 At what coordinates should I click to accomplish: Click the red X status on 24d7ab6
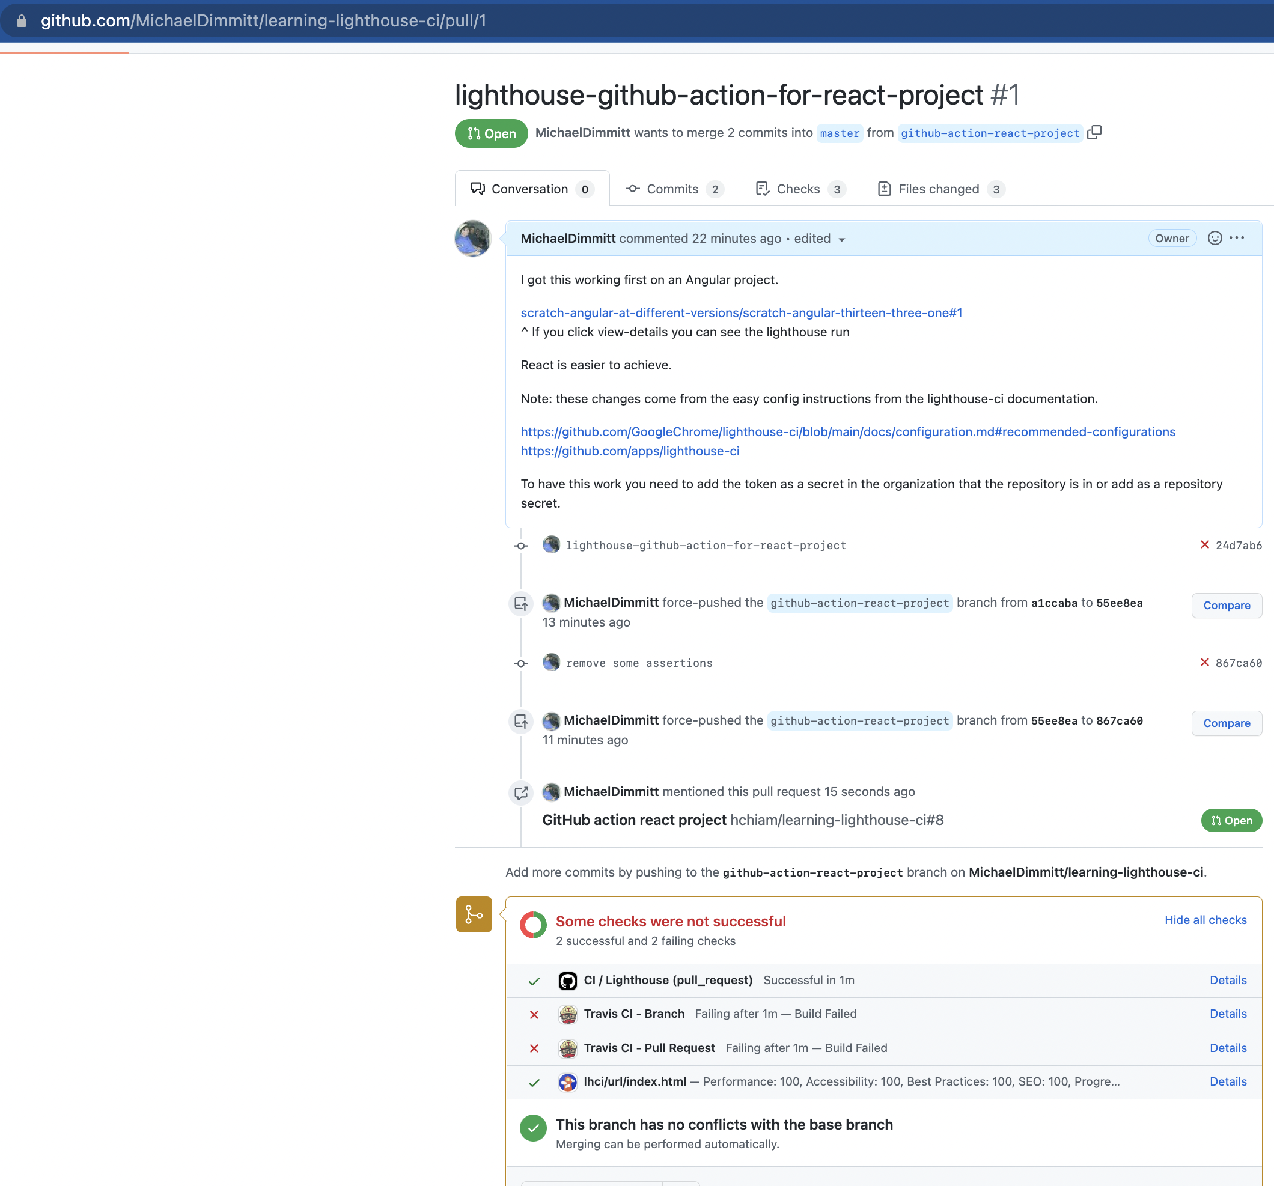coord(1204,544)
